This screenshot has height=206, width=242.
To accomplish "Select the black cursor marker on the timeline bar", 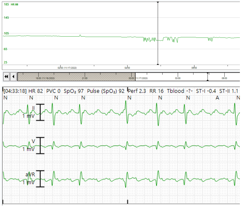I will 208,77.
